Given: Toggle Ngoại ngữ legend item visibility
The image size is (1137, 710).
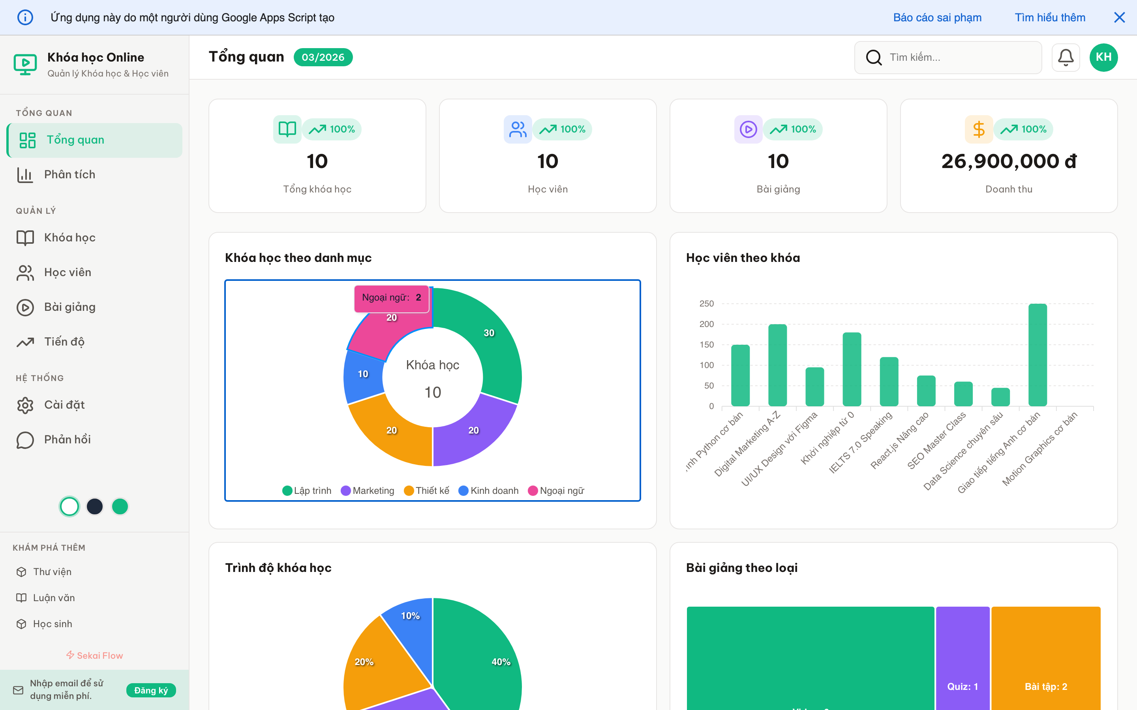Looking at the screenshot, I should 556,491.
